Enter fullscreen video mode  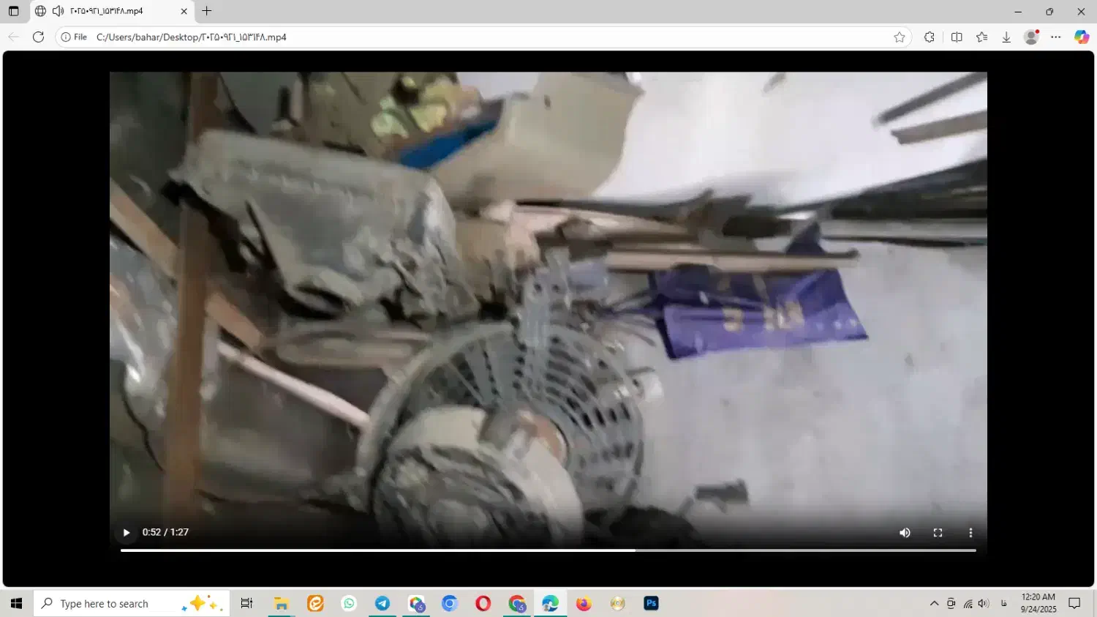[x=938, y=533]
